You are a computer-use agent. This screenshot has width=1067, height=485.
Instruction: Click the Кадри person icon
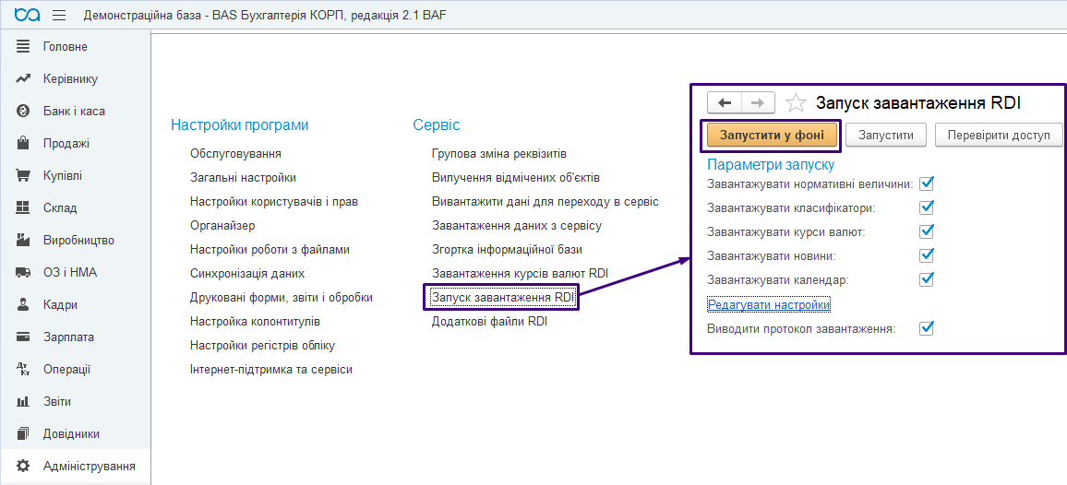23,305
